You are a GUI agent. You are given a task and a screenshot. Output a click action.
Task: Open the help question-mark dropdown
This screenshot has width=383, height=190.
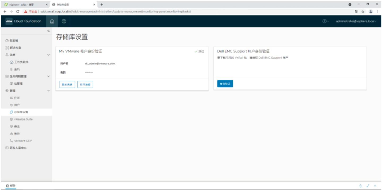325,21
